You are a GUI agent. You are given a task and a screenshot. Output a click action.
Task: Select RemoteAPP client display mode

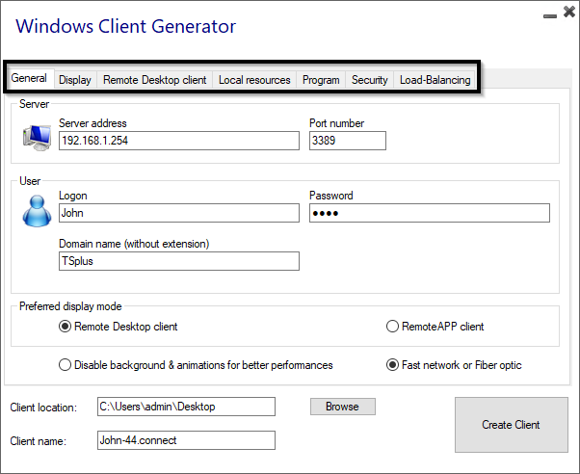392,327
